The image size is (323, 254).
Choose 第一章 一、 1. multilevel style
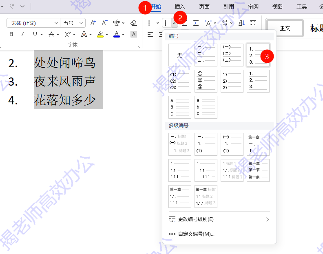click(258, 144)
